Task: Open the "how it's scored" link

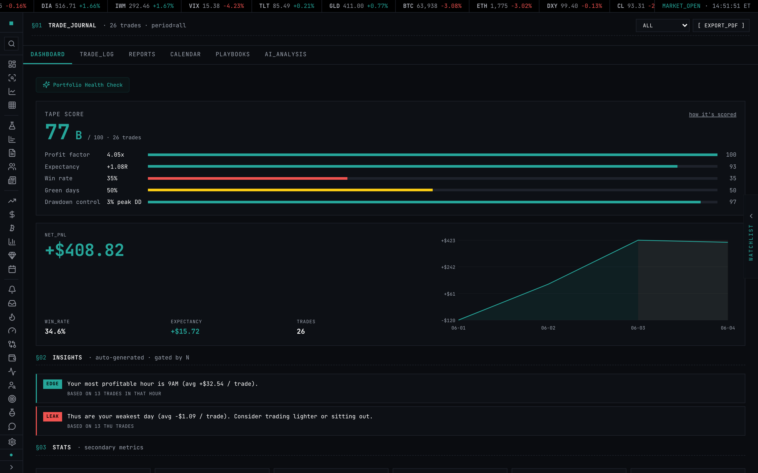Action: click(712, 115)
